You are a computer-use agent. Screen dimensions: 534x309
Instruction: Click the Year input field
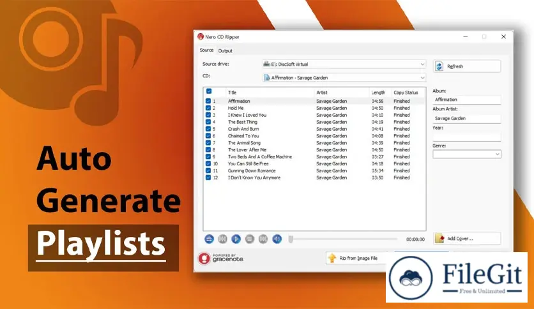point(466,137)
